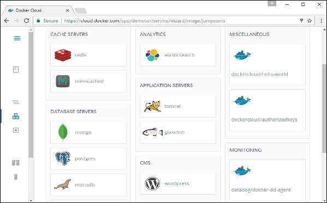Select the wordpress CMS image
327x203 pixels.
(178, 183)
